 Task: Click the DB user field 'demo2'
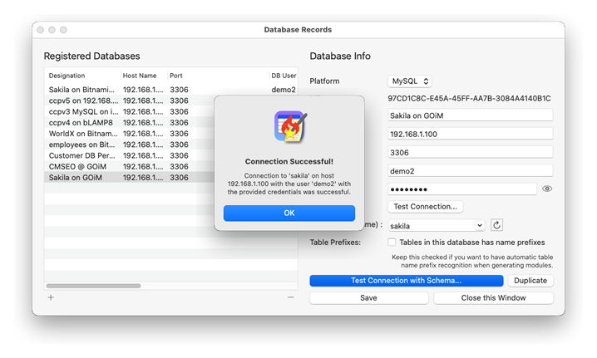point(471,171)
